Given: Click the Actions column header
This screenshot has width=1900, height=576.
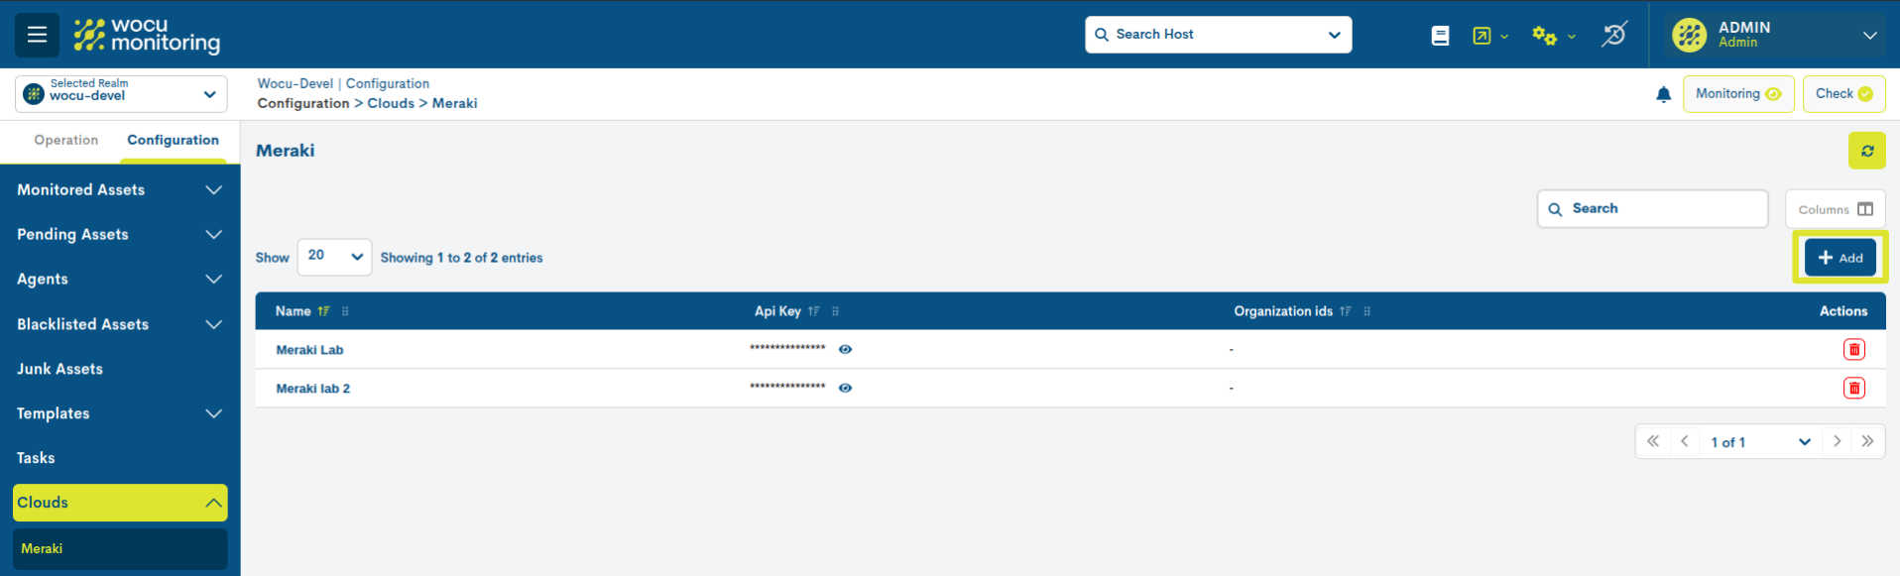Looking at the screenshot, I should coord(1843,311).
